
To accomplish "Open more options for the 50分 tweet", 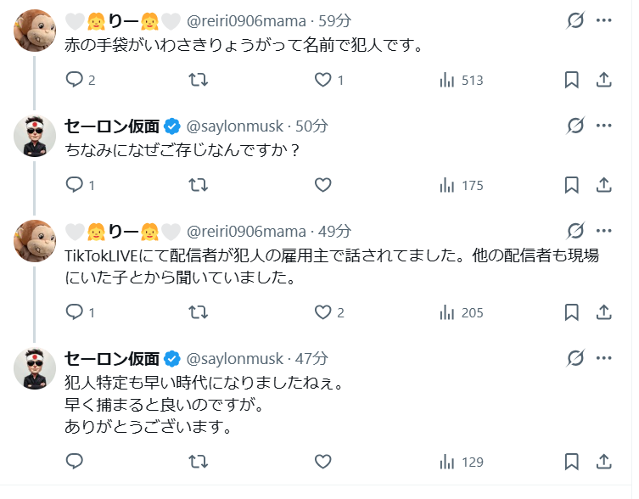I will coord(604,126).
